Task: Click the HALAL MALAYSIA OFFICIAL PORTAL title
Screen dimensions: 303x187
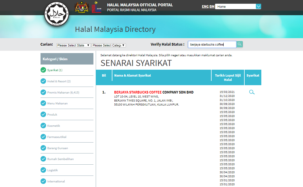Action: 140,5
